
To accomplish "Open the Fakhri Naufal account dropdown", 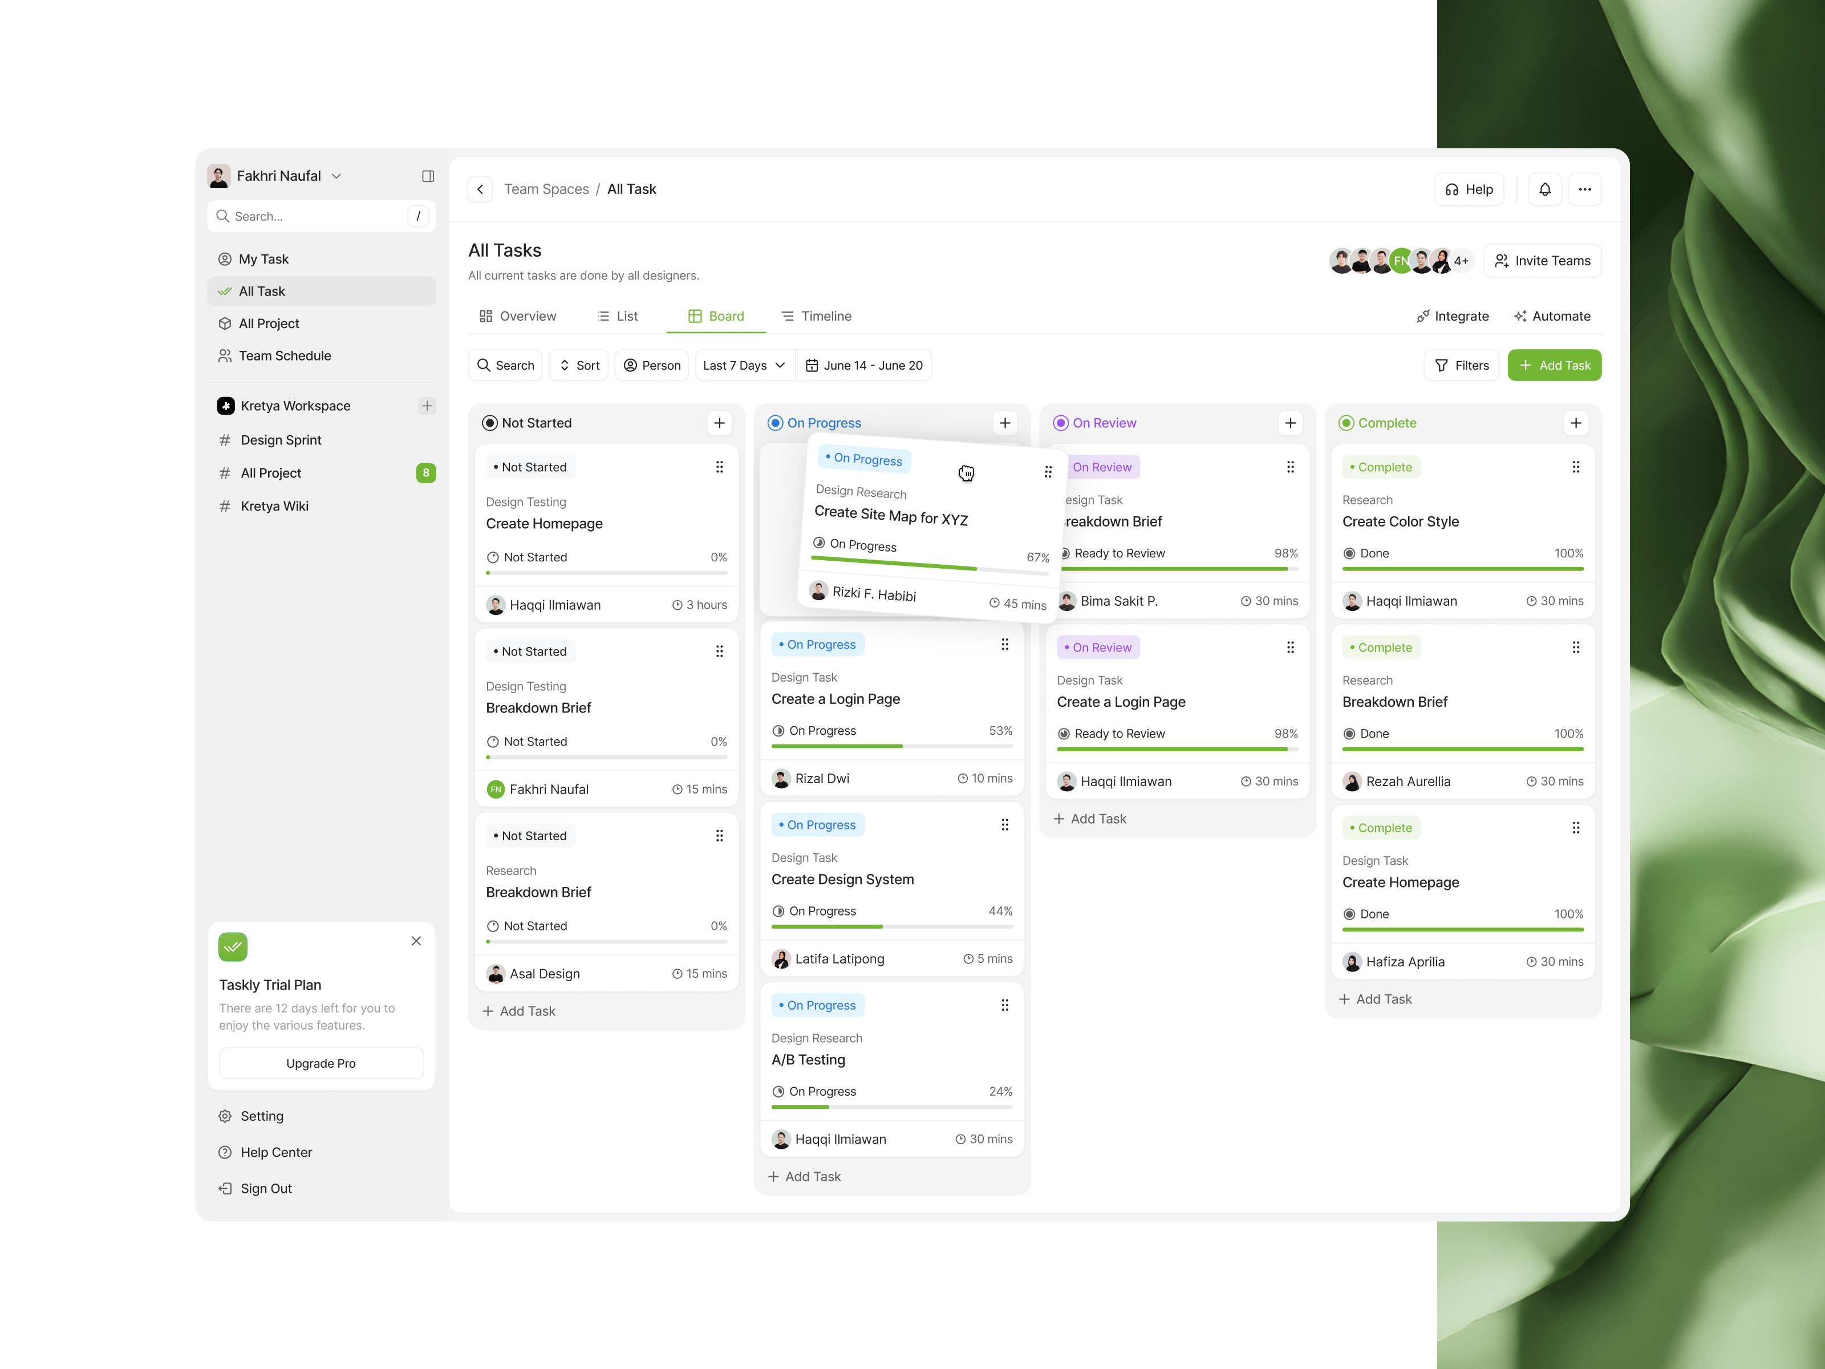I will point(338,176).
